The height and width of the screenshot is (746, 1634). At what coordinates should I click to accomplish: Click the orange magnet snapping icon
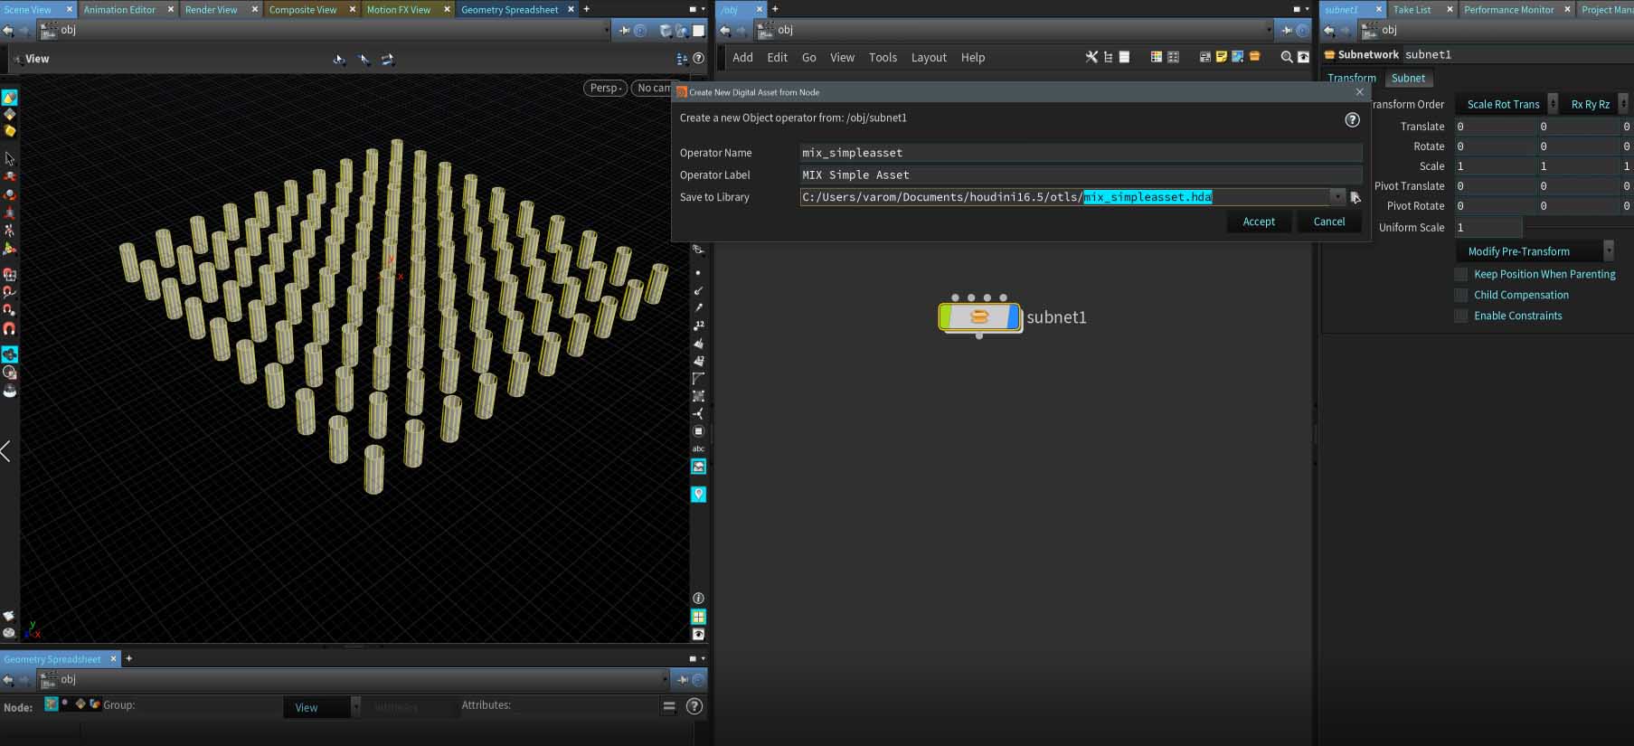[x=10, y=328]
